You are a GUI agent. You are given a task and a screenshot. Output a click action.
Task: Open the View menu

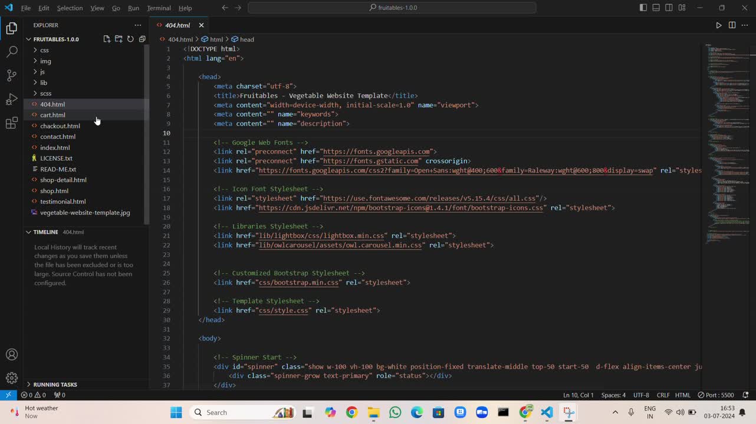97,8
